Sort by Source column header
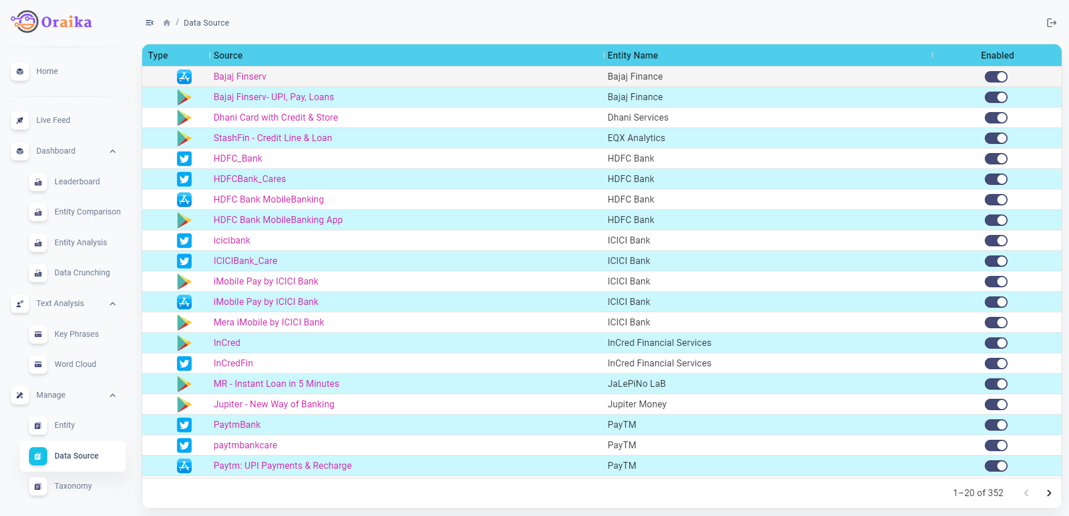The width and height of the screenshot is (1069, 516). point(228,55)
